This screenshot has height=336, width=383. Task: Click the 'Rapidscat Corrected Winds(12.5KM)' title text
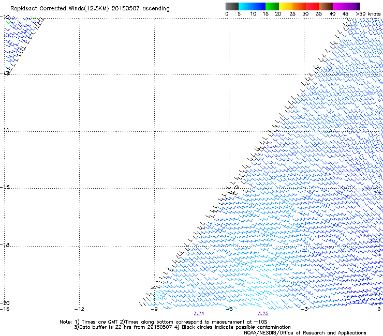click(x=60, y=9)
